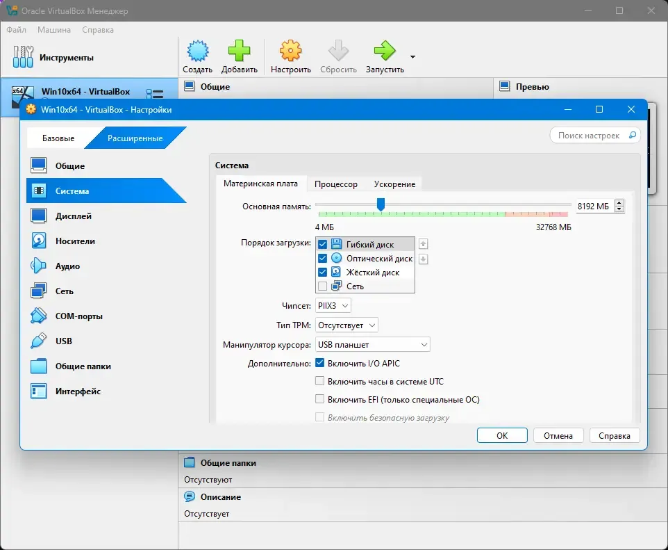Click the Описание section icon in Manager
Screen dimensions: 668x550
pyautogui.click(x=189, y=496)
